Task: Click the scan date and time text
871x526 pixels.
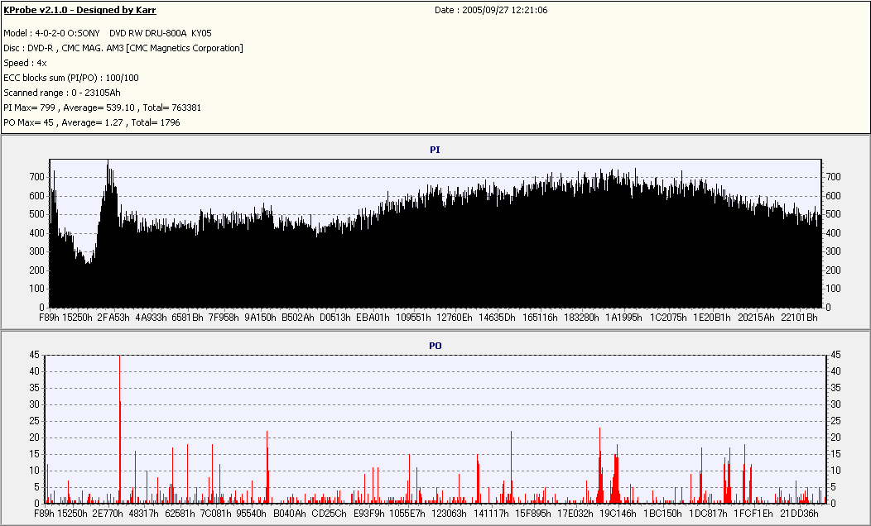Action: (x=491, y=10)
